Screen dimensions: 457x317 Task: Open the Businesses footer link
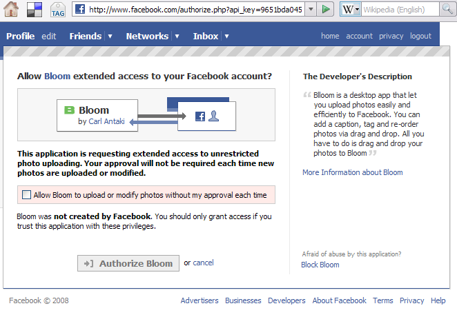point(243,300)
